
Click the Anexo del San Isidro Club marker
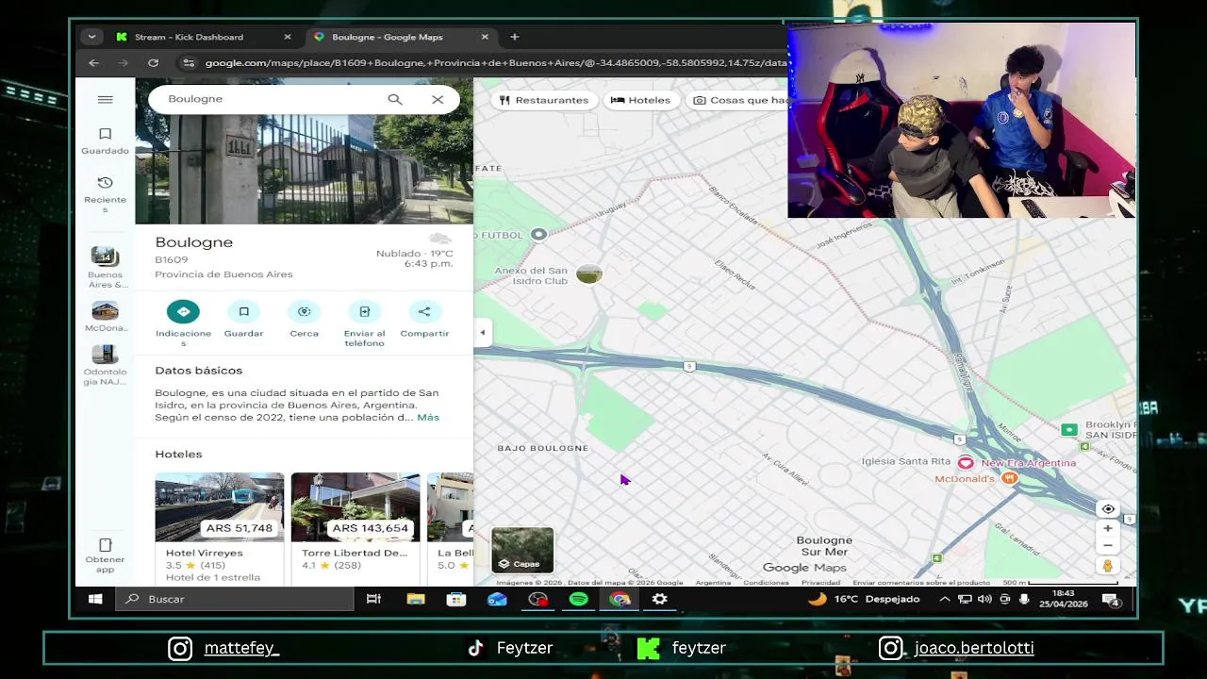click(x=589, y=274)
